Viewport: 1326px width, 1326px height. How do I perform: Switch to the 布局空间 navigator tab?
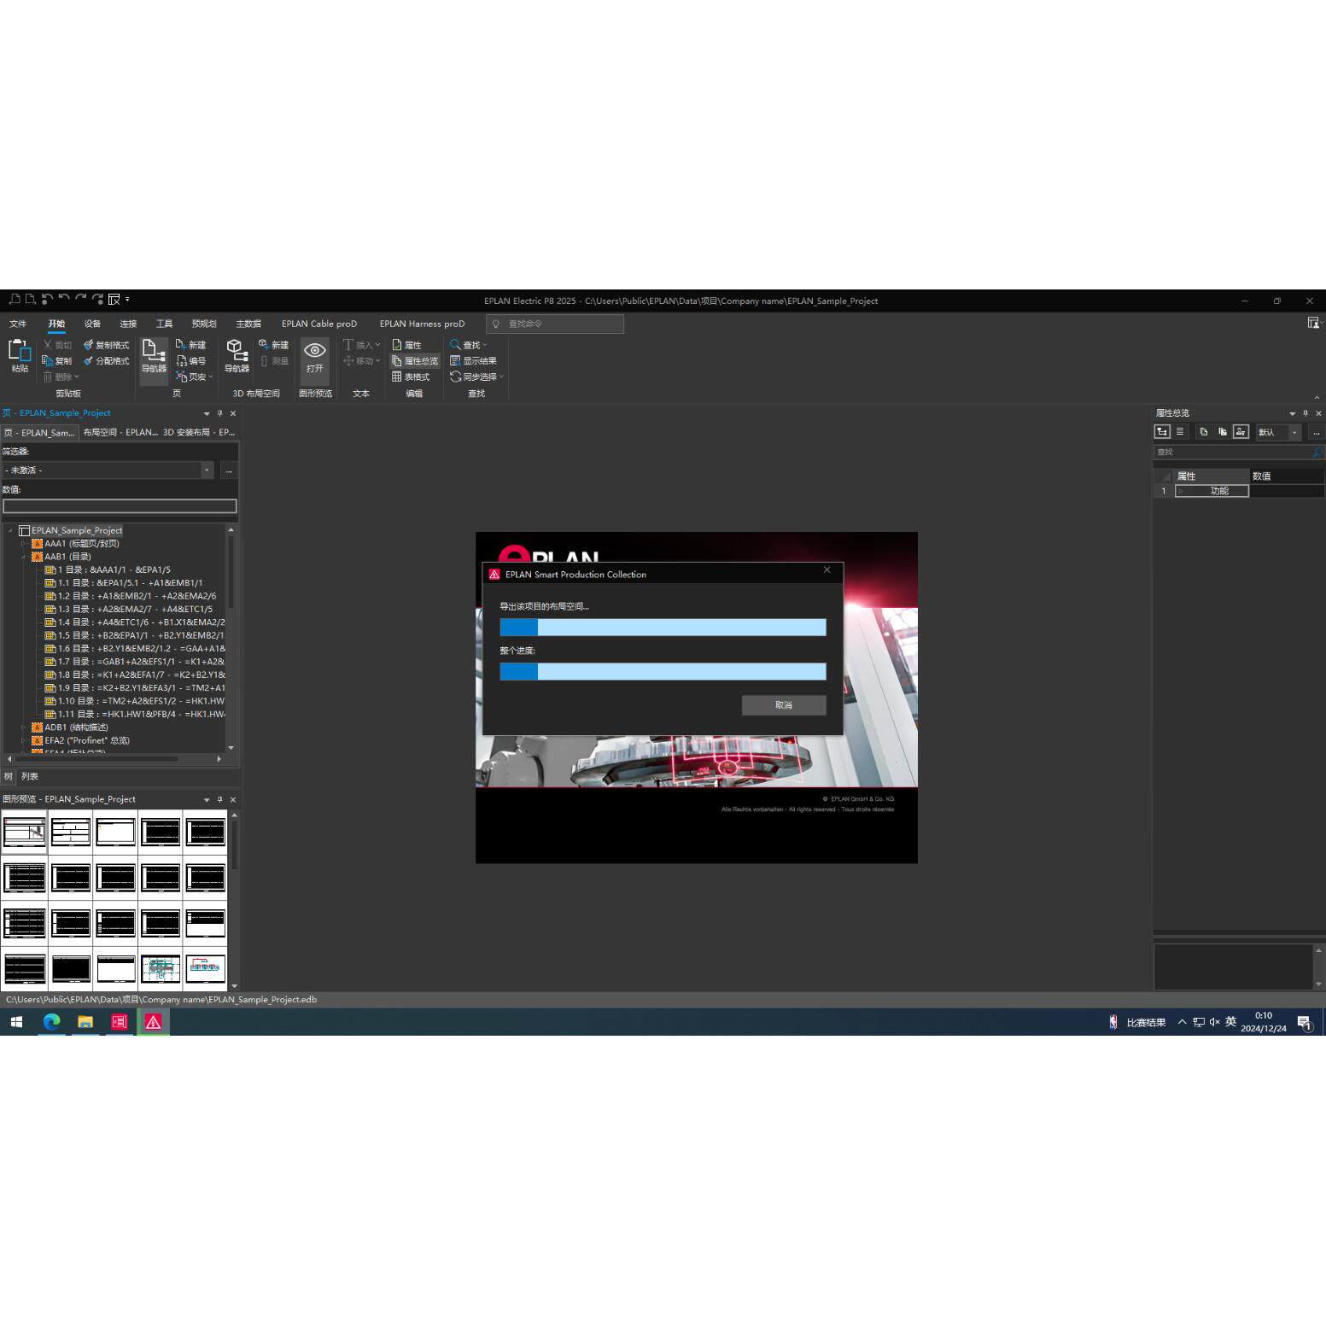click(120, 432)
